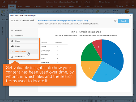Viewport: 136px width, 102px height.
Task: Click the Clear Formatting icon
Action: pos(61,11)
